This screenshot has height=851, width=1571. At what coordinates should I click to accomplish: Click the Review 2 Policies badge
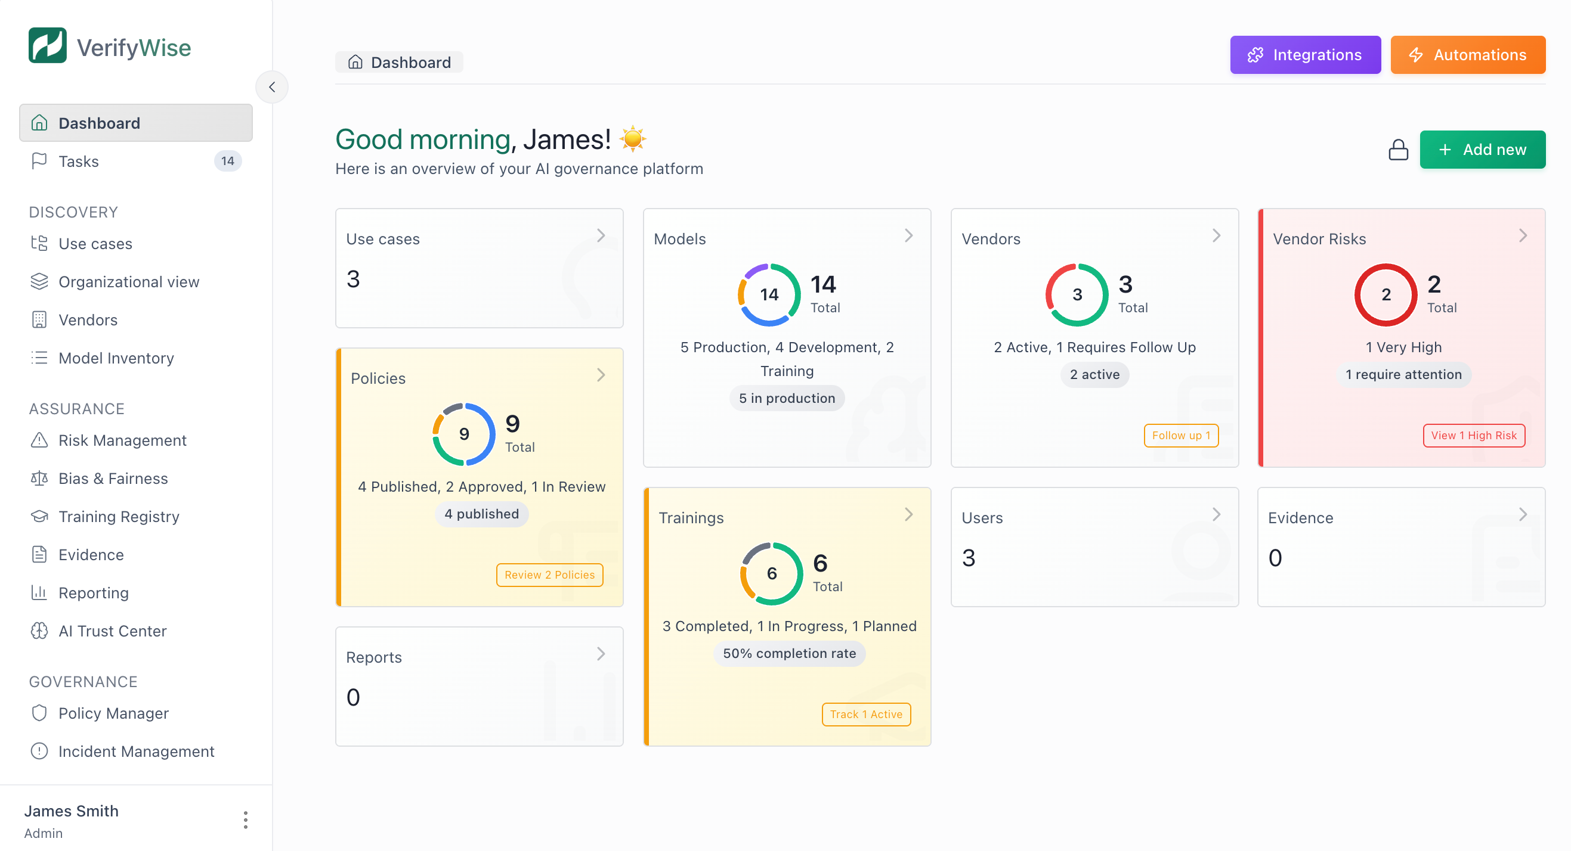pyautogui.click(x=549, y=574)
